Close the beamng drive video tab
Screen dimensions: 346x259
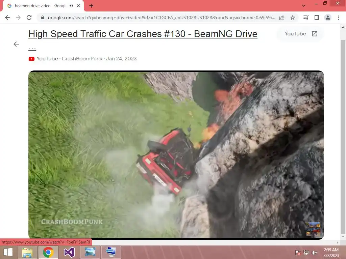coord(78,6)
